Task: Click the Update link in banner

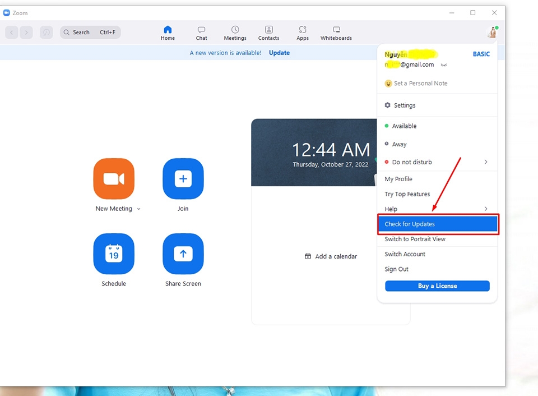Action: click(279, 53)
